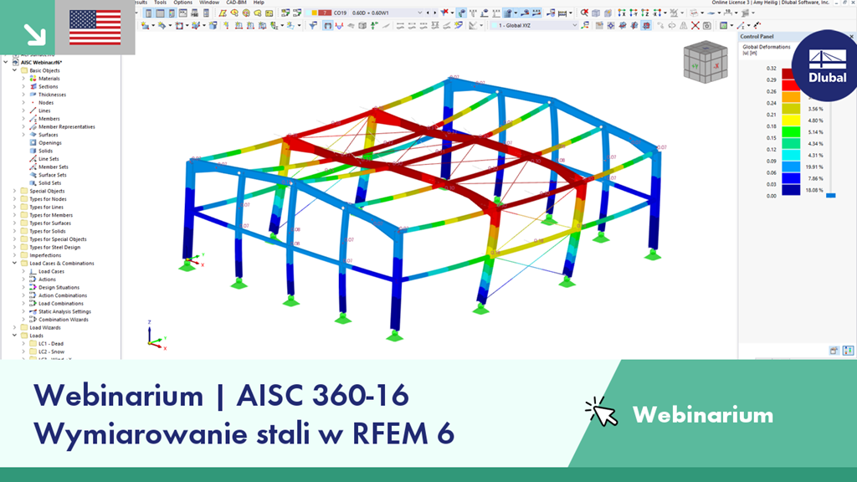Click the view in X direction icon
This screenshot has width=857, height=482.
(x=622, y=13)
